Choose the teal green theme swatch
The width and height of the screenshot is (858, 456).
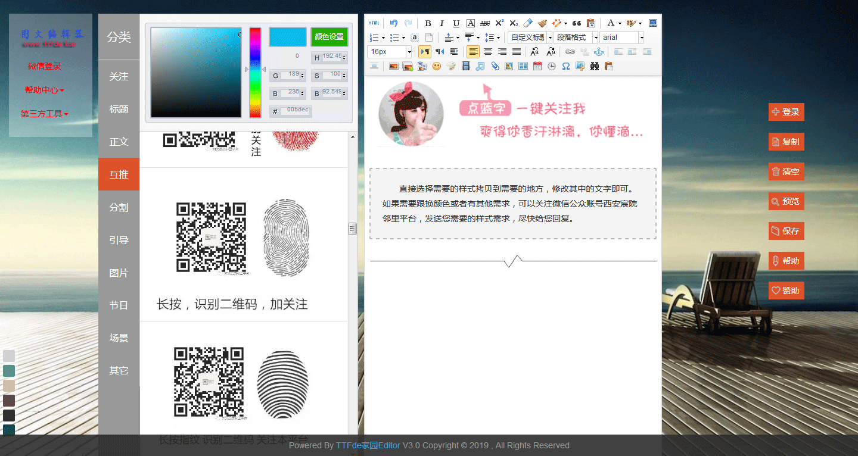coord(9,371)
